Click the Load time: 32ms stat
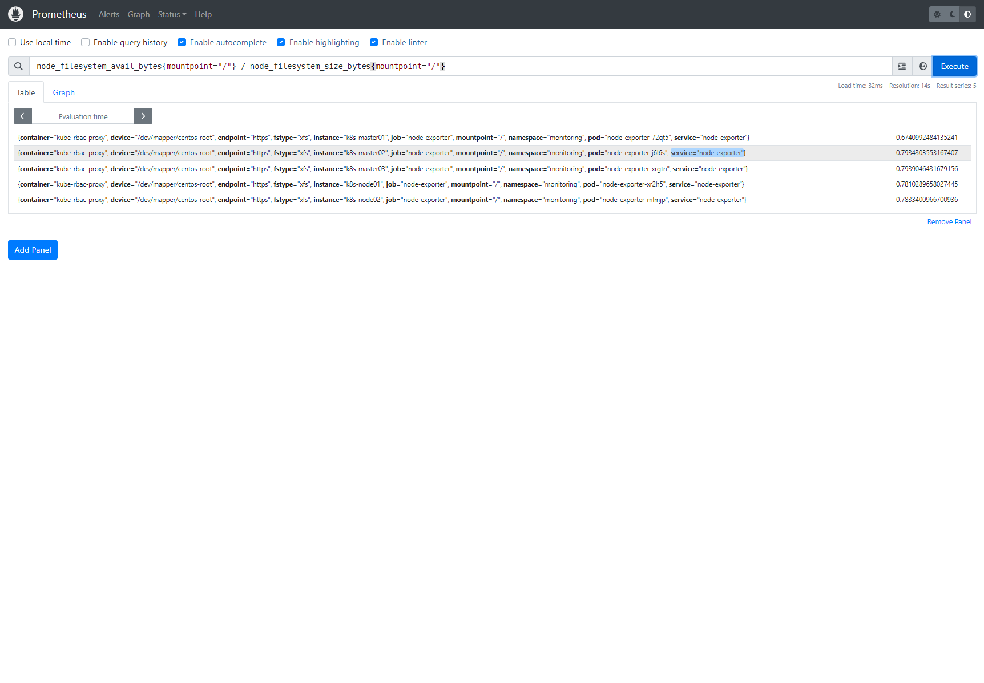Image resolution: width=984 pixels, height=683 pixels. 860,86
